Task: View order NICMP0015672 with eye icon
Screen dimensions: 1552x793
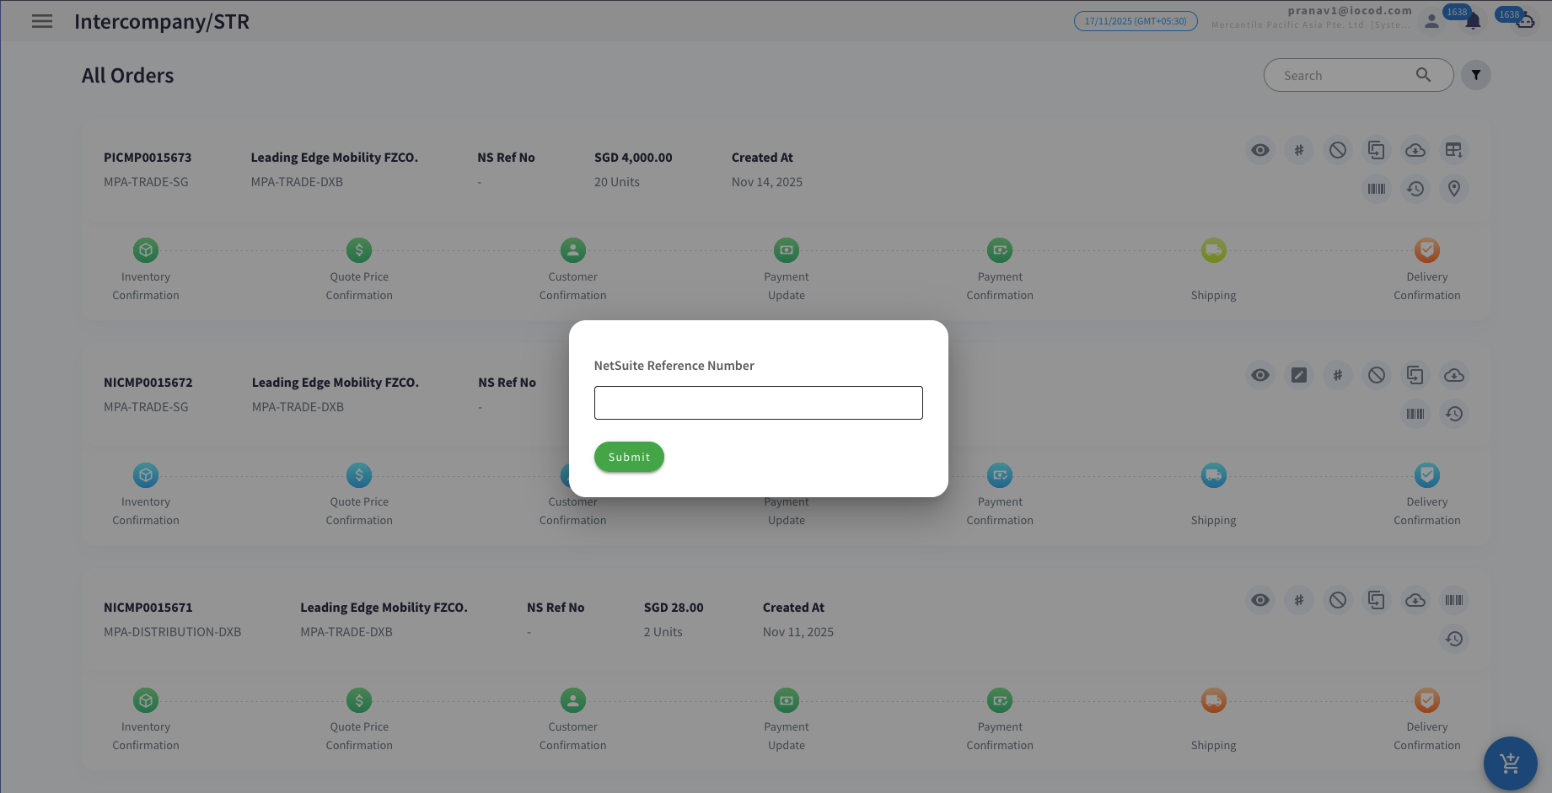Action: [x=1259, y=375]
